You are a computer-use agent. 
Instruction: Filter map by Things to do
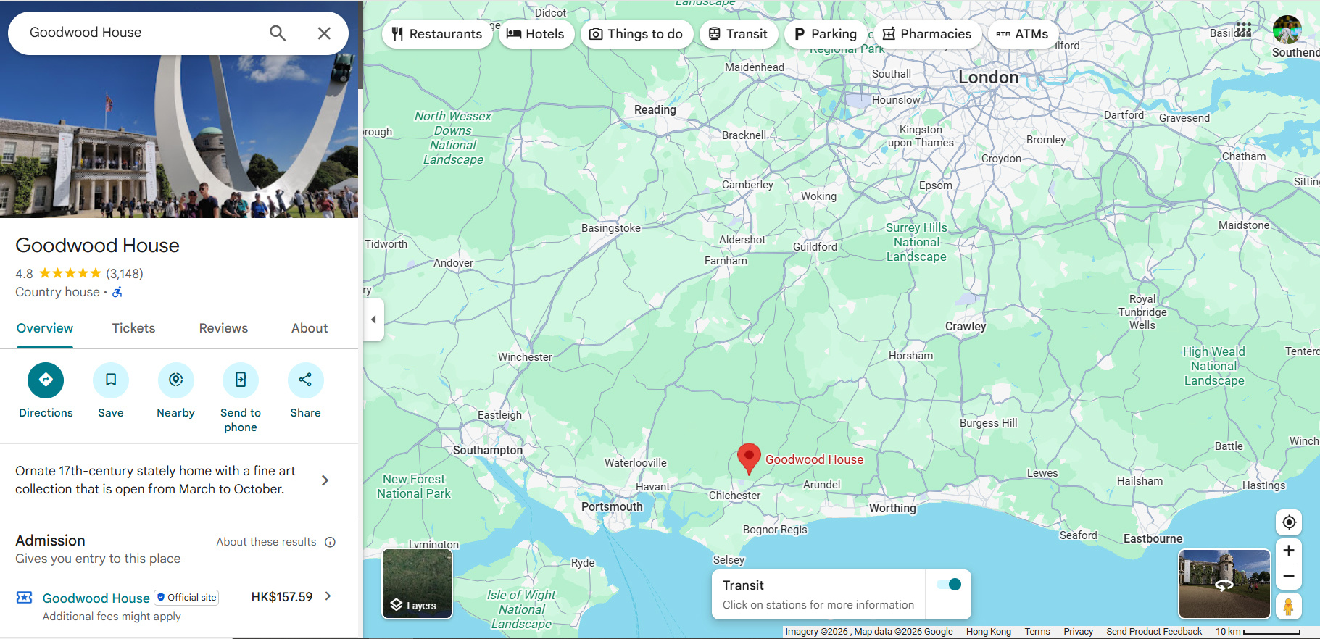(636, 34)
